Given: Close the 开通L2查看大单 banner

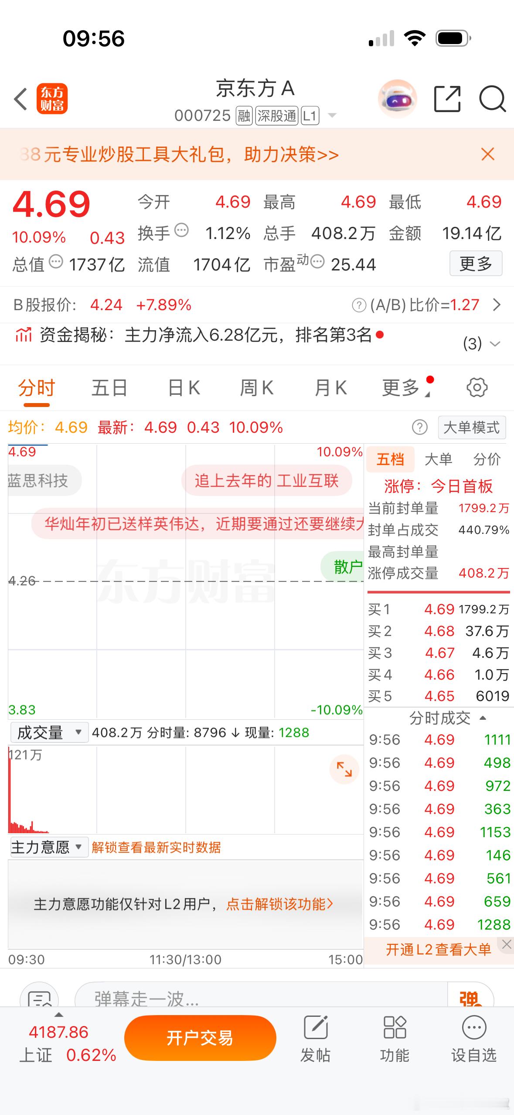Looking at the screenshot, I should coord(506,944).
